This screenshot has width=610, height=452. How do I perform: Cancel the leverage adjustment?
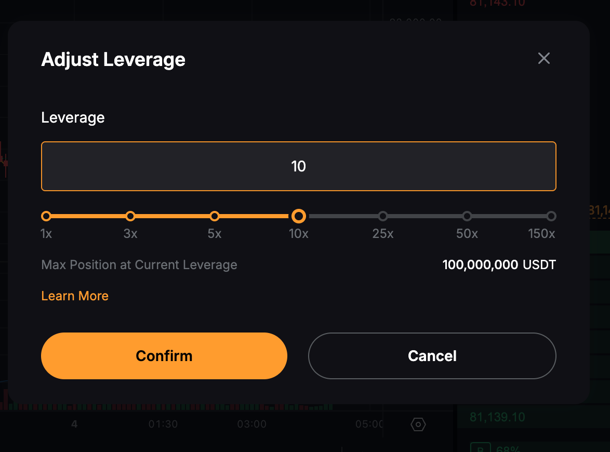click(432, 355)
